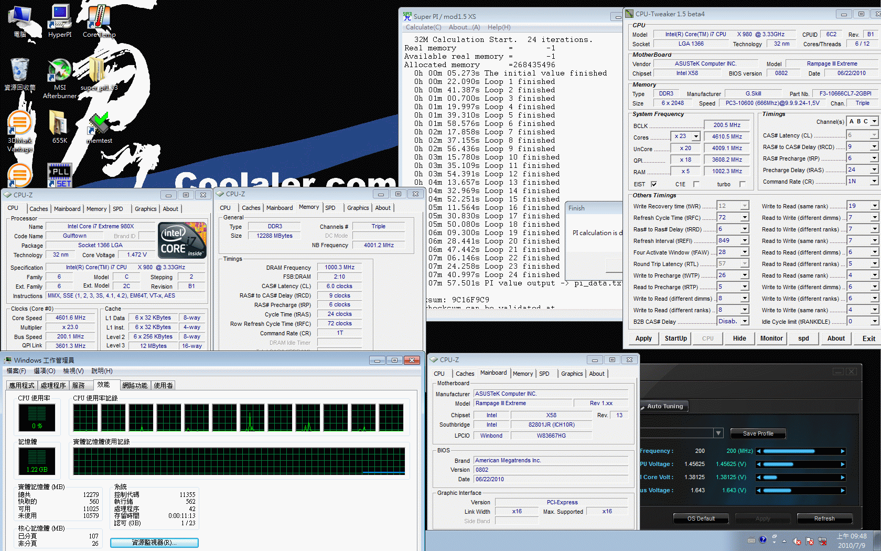Open SPD tab in middle CPU-Z window

coord(330,208)
